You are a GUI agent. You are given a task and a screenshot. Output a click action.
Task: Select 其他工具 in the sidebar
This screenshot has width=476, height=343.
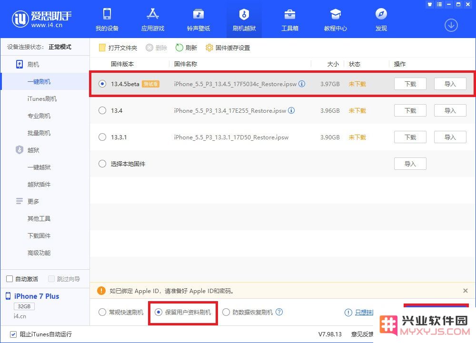pyautogui.click(x=39, y=218)
